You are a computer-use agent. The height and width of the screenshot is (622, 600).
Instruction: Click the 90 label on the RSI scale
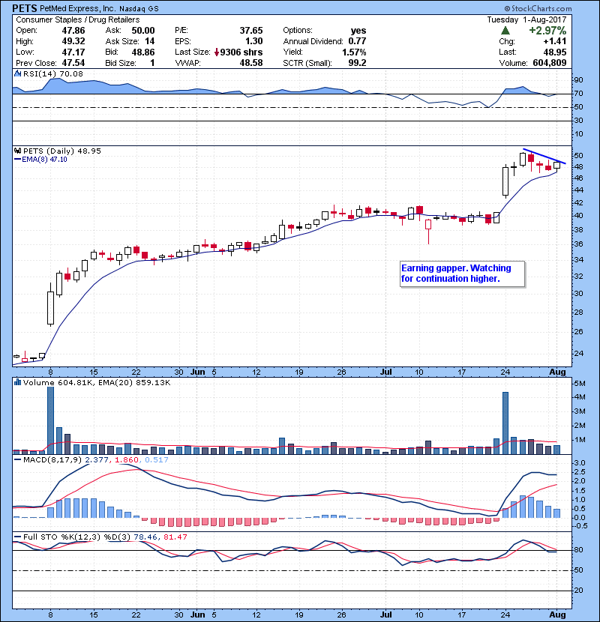click(578, 80)
